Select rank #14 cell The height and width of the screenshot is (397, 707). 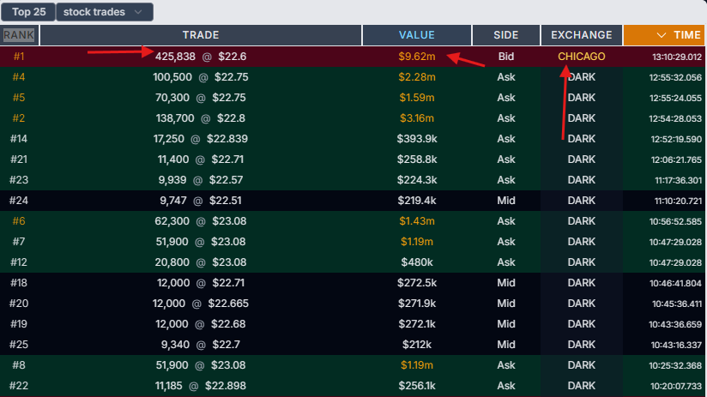[x=19, y=139]
